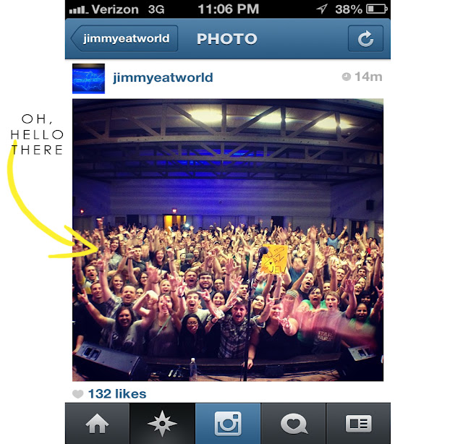Viewport: 463px width, 444px height.
Task: Tap the 14m timestamp clock icon
Action: (346, 77)
